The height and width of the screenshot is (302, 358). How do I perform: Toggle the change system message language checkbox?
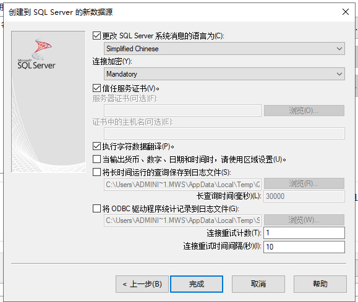point(96,36)
